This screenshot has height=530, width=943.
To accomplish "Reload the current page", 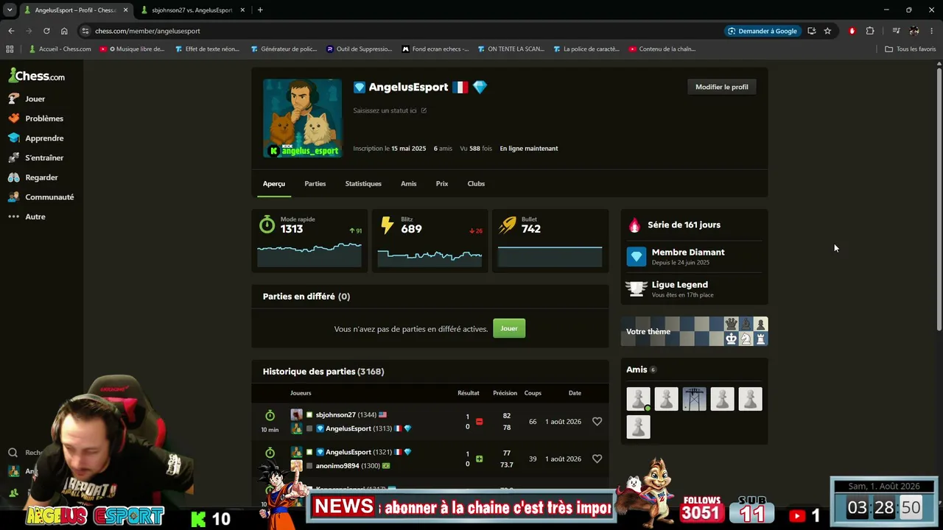I will pyautogui.click(x=46, y=31).
